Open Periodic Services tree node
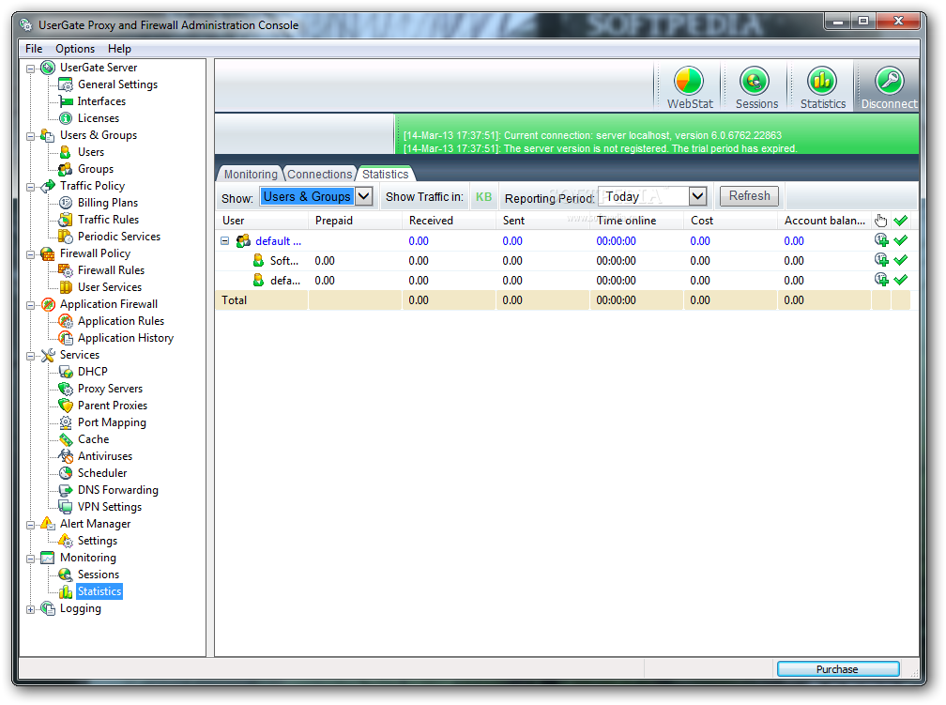This screenshot has width=946, height=705. click(119, 237)
